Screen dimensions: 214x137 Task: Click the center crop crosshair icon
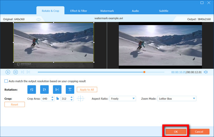pyautogui.click(x=81, y=99)
